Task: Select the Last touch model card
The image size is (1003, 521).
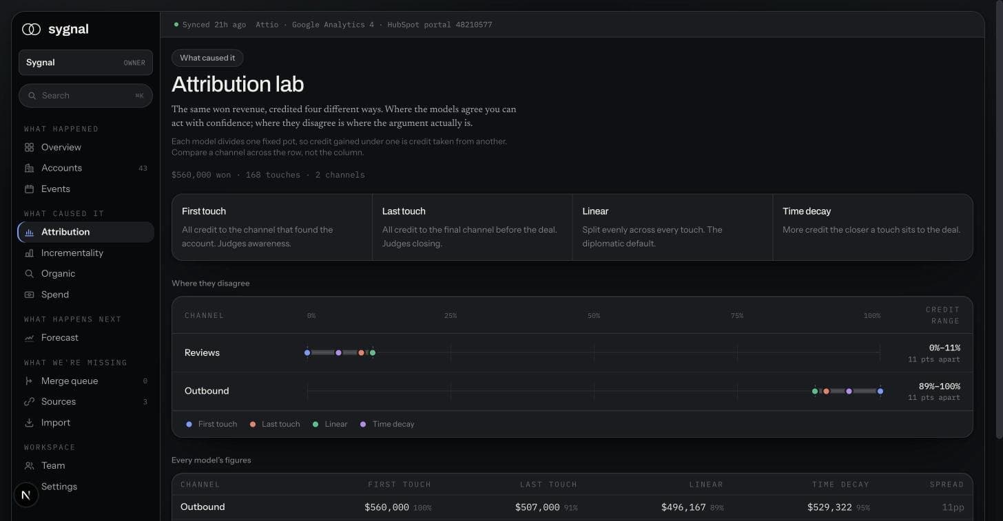Action: point(472,227)
